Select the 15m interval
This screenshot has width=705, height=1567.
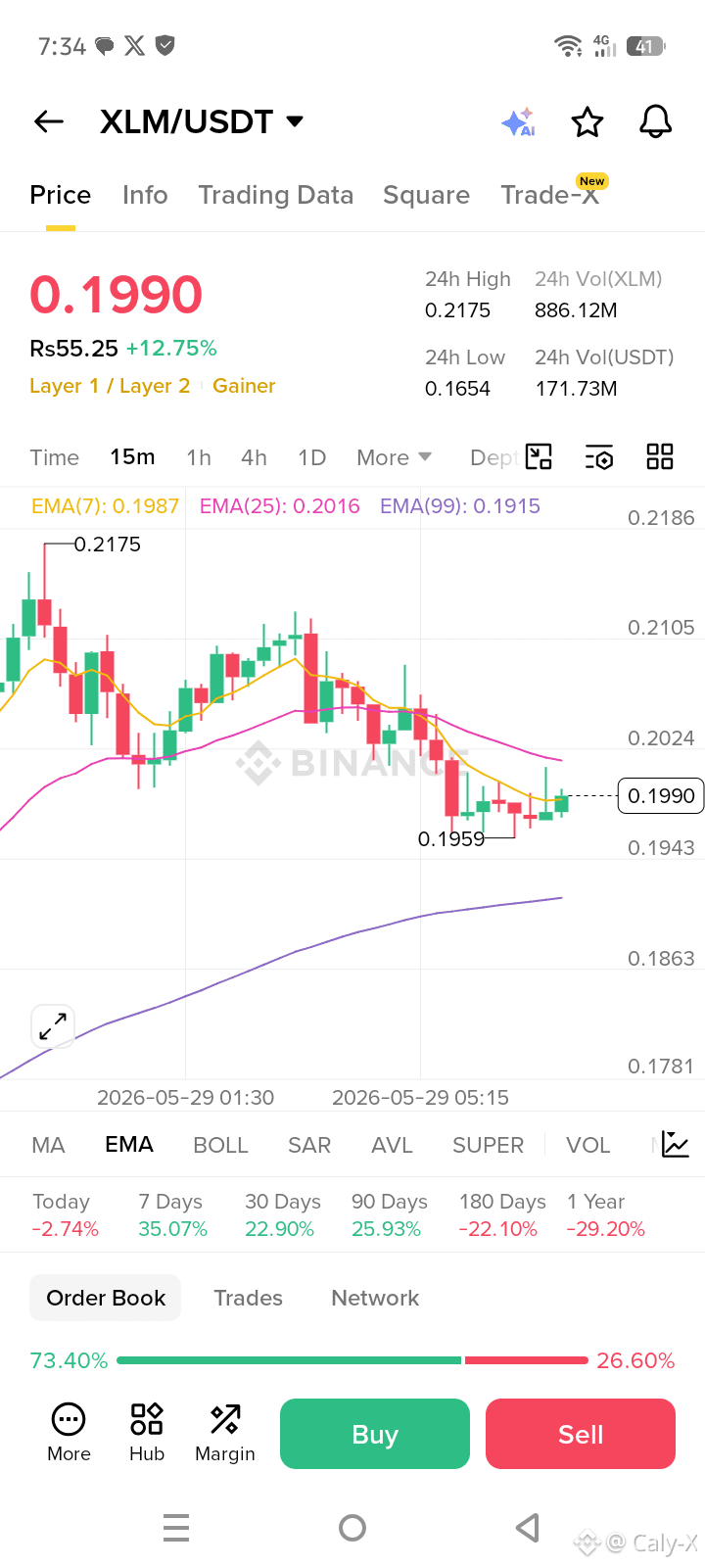(132, 457)
